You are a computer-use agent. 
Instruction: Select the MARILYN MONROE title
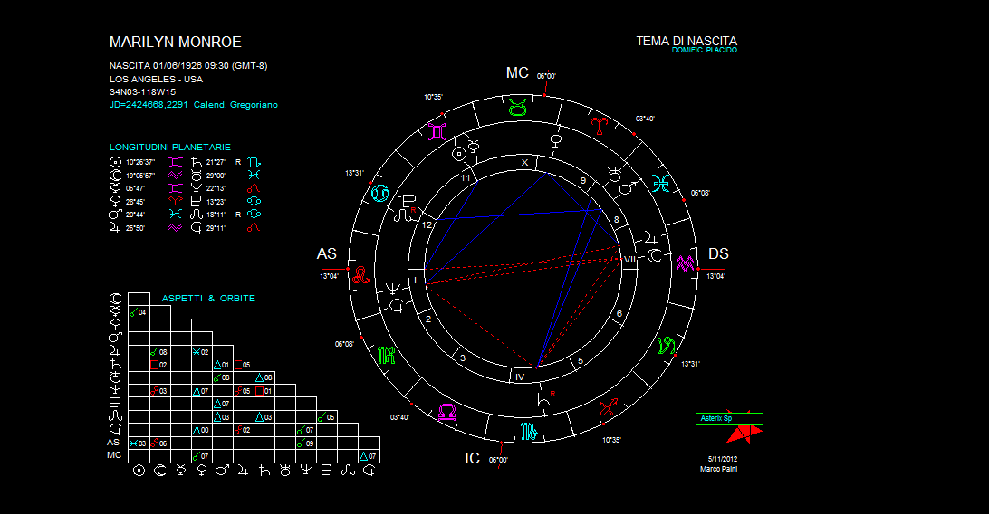tap(176, 43)
